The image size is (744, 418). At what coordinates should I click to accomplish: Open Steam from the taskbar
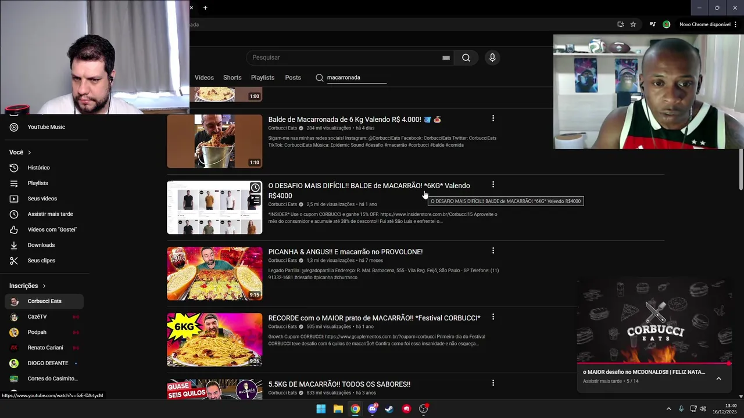389,409
